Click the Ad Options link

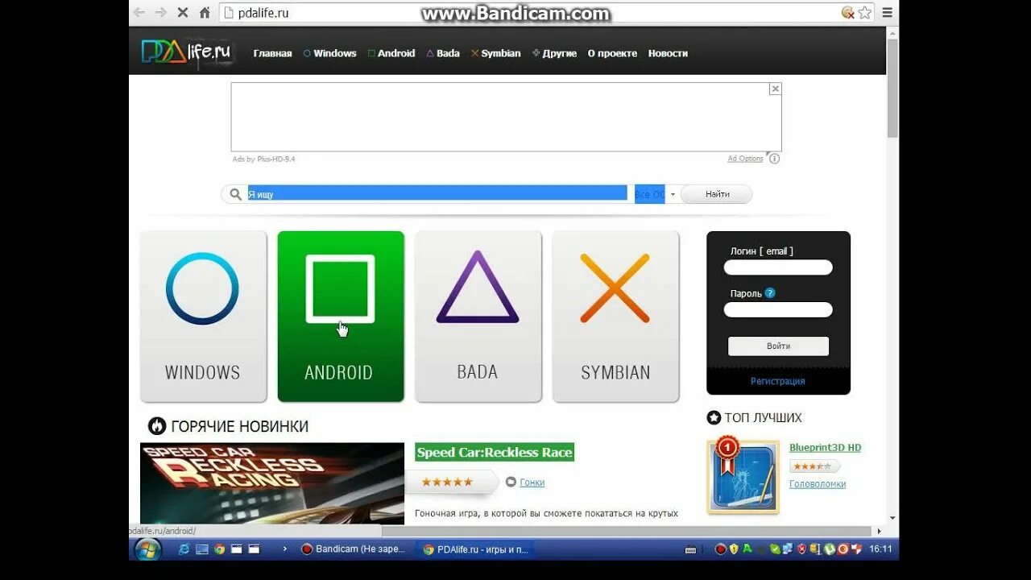pos(745,159)
